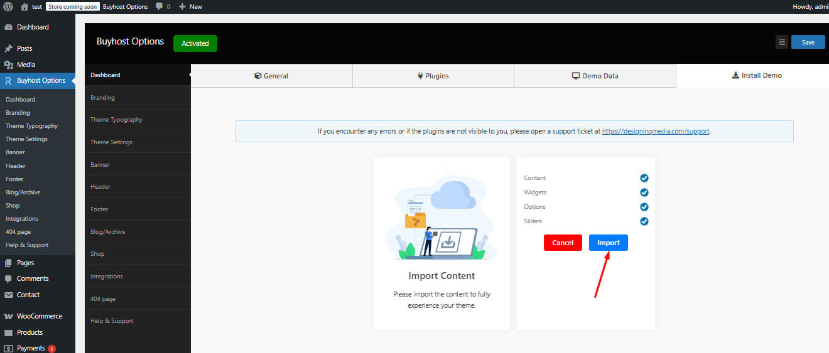This screenshot has height=353, width=829.
Task: Open 404 page in options panel
Action: [x=138, y=299]
